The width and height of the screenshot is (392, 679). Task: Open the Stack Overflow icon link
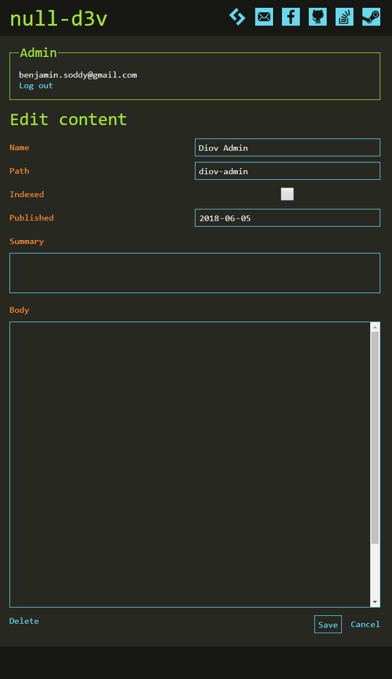point(345,17)
